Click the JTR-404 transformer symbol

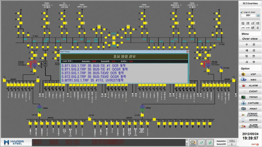coord(208,63)
